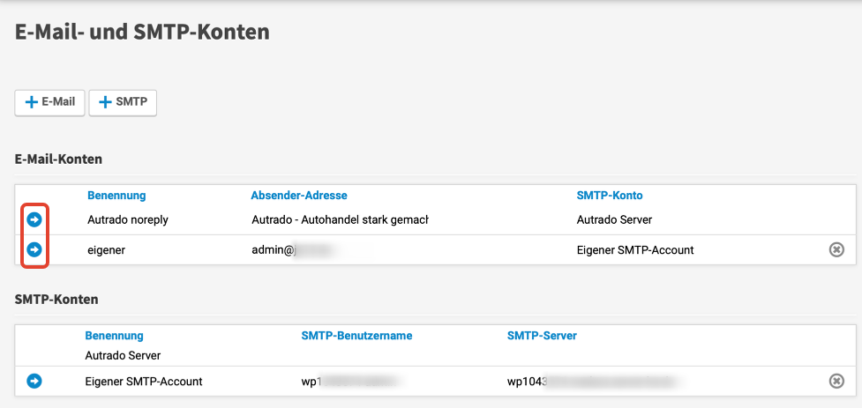Open the Autrado noreply account arrow icon
Screen dimensions: 862x408
34,219
